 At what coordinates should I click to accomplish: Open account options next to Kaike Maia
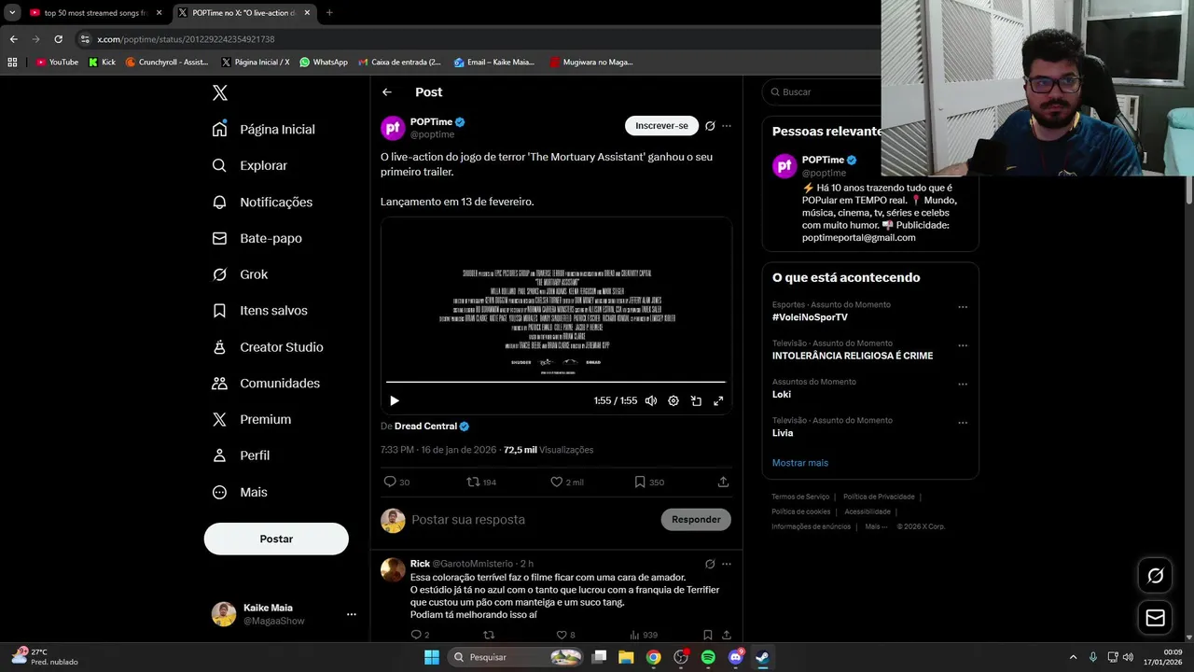pyautogui.click(x=351, y=614)
